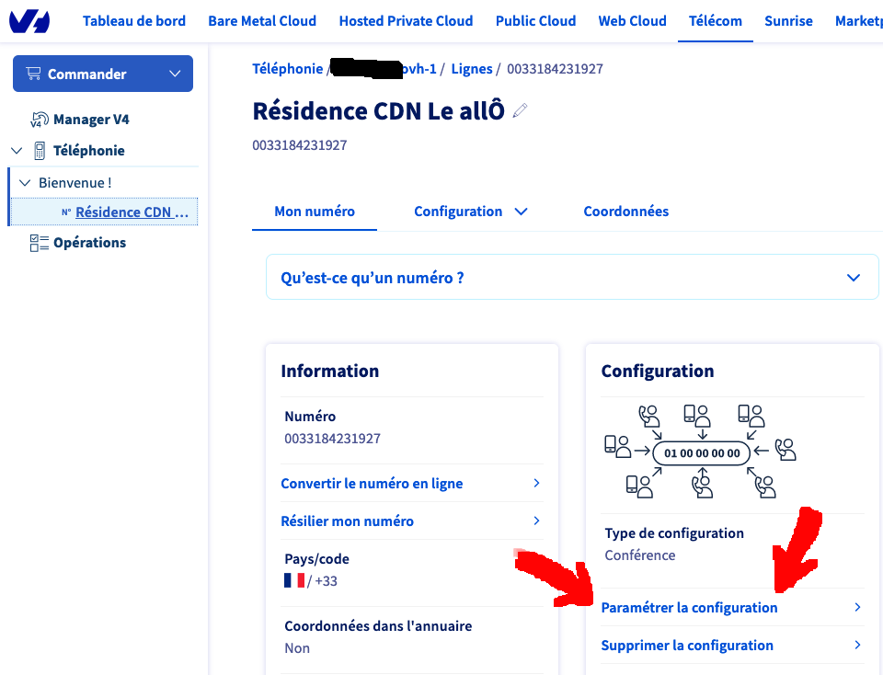Click the OVH logo

pyautogui.click(x=29, y=21)
